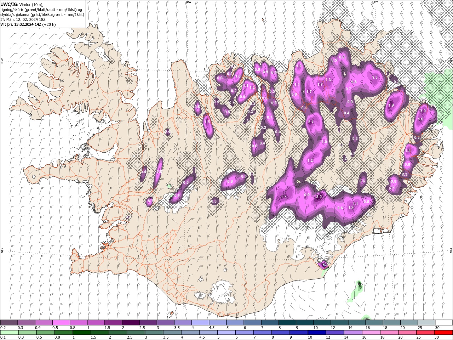Click the white snow swatch after the 30 label
Viewport: 453px width, 340px height.
443,323
